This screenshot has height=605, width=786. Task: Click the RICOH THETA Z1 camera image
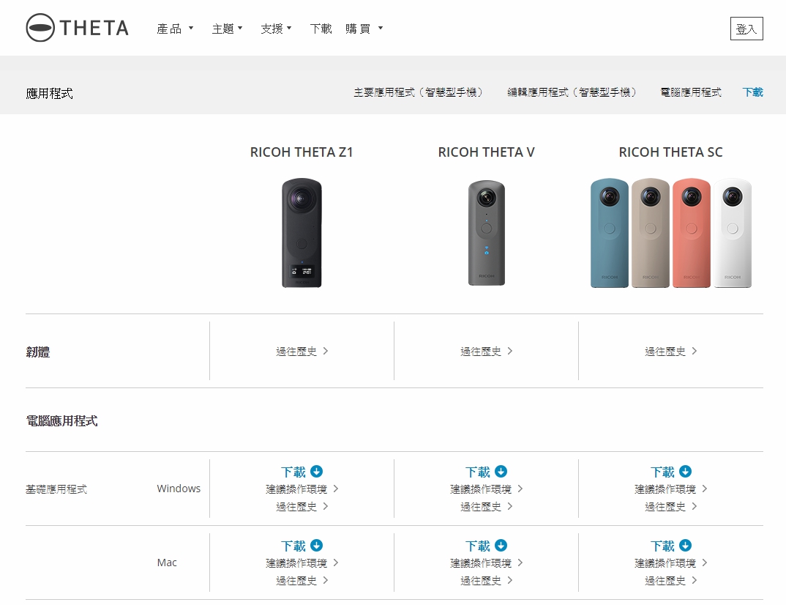[302, 233]
